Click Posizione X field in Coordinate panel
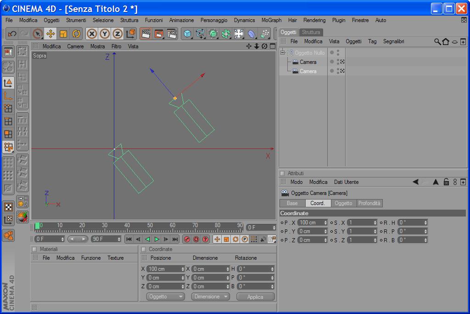The height and width of the screenshot is (314, 470). tap(165, 269)
